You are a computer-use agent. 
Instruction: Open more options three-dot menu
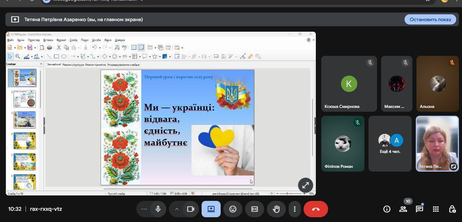[x=295, y=209]
